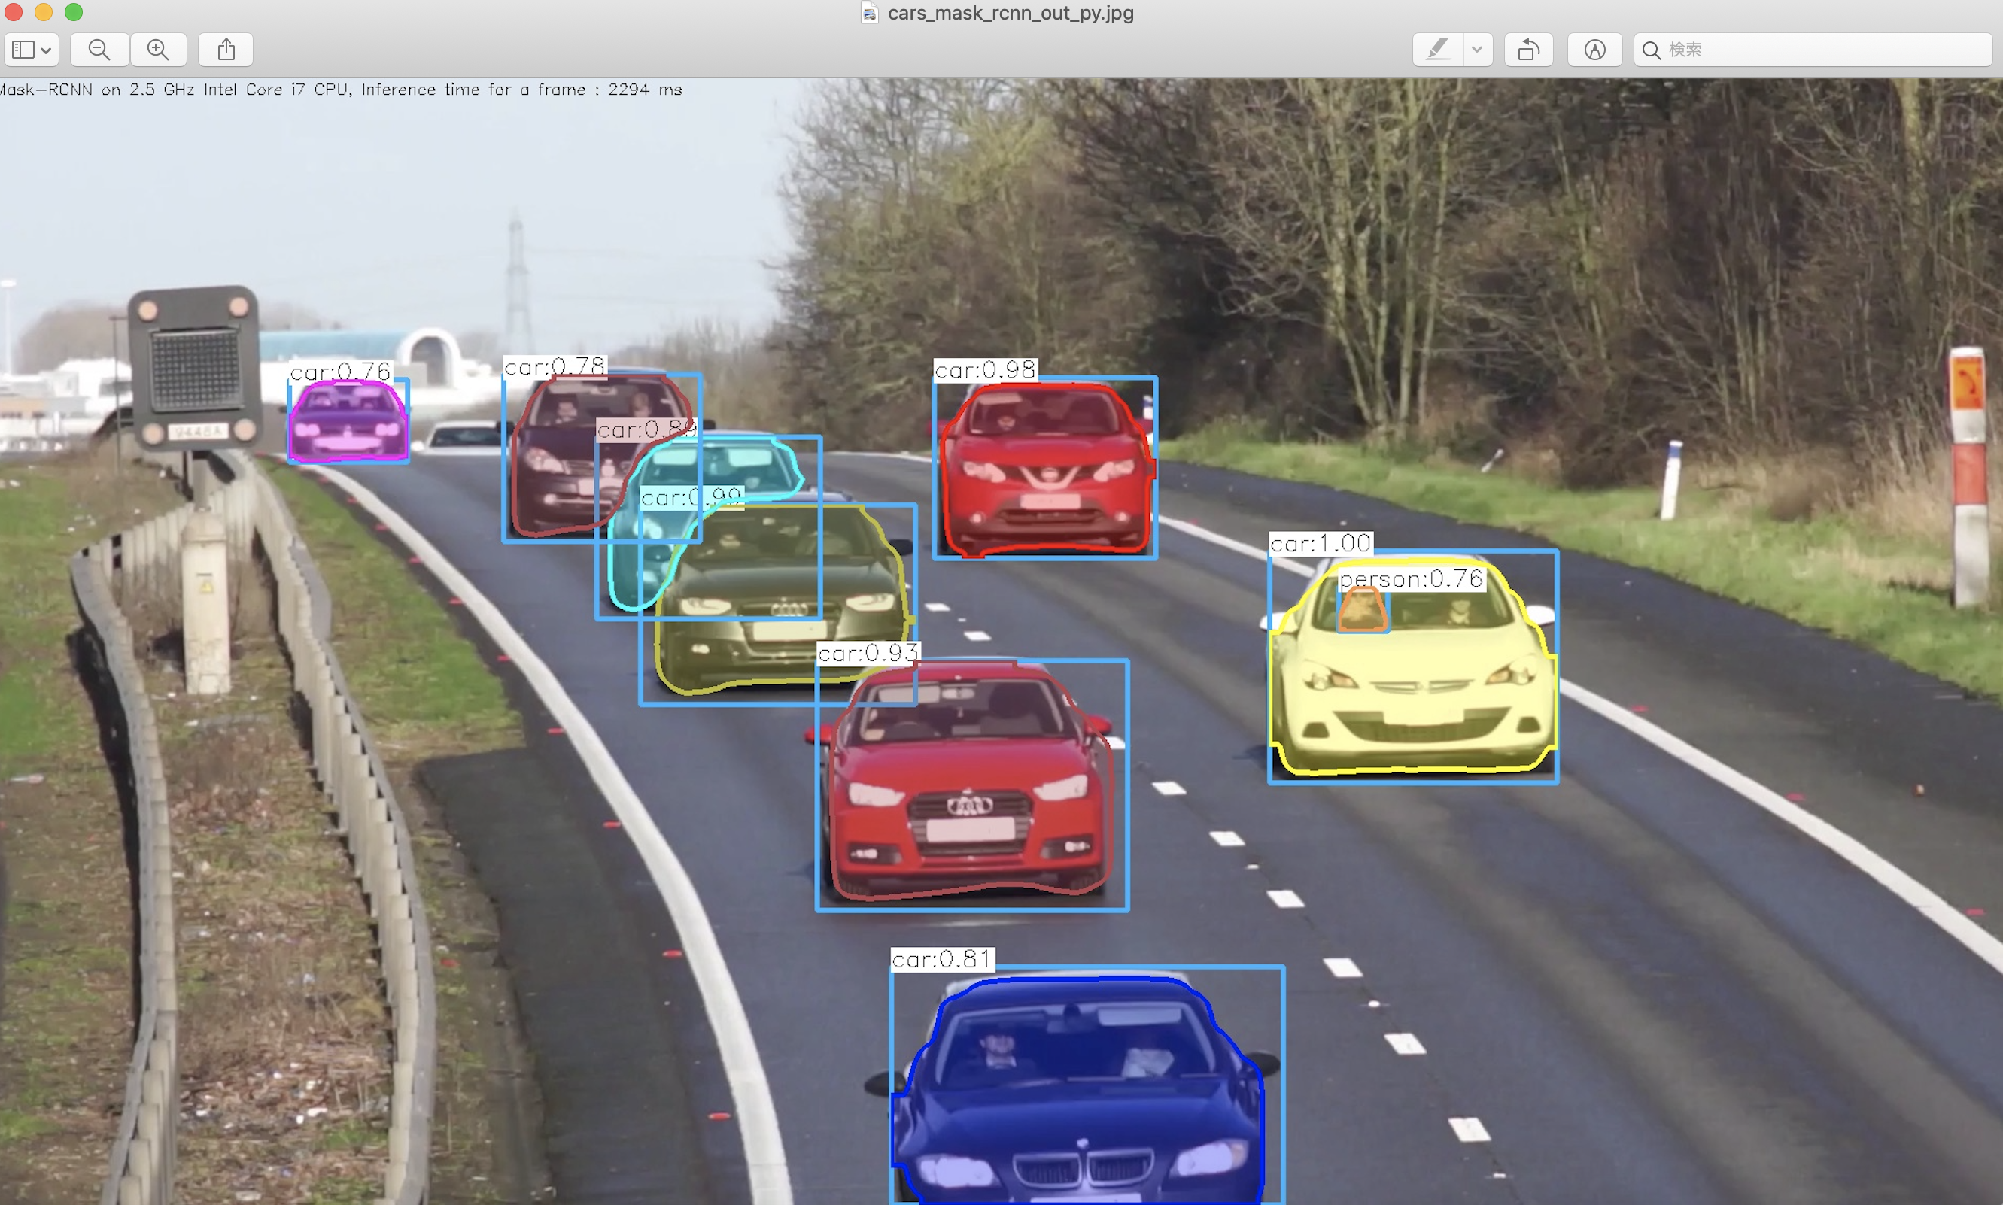Select the highlight pen tool
This screenshot has width=2003, height=1205.
1438,50
